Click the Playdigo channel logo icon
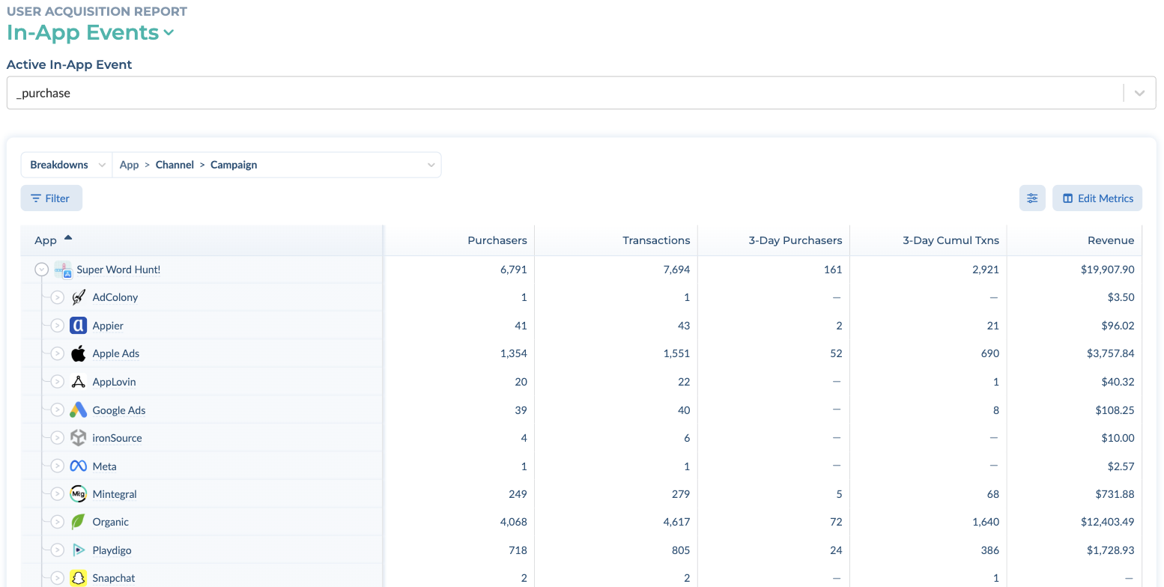Image resolution: width=1164 pixels, height=587 pixels. (x=79, y=550)
